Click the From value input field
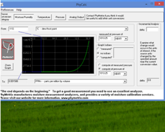 (x=18, y=29)
